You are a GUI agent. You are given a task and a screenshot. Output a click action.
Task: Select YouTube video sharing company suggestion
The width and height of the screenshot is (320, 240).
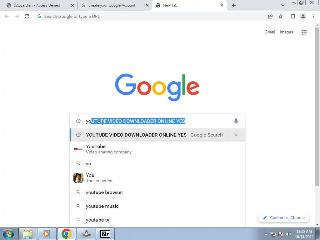click(x=157, y=149)
